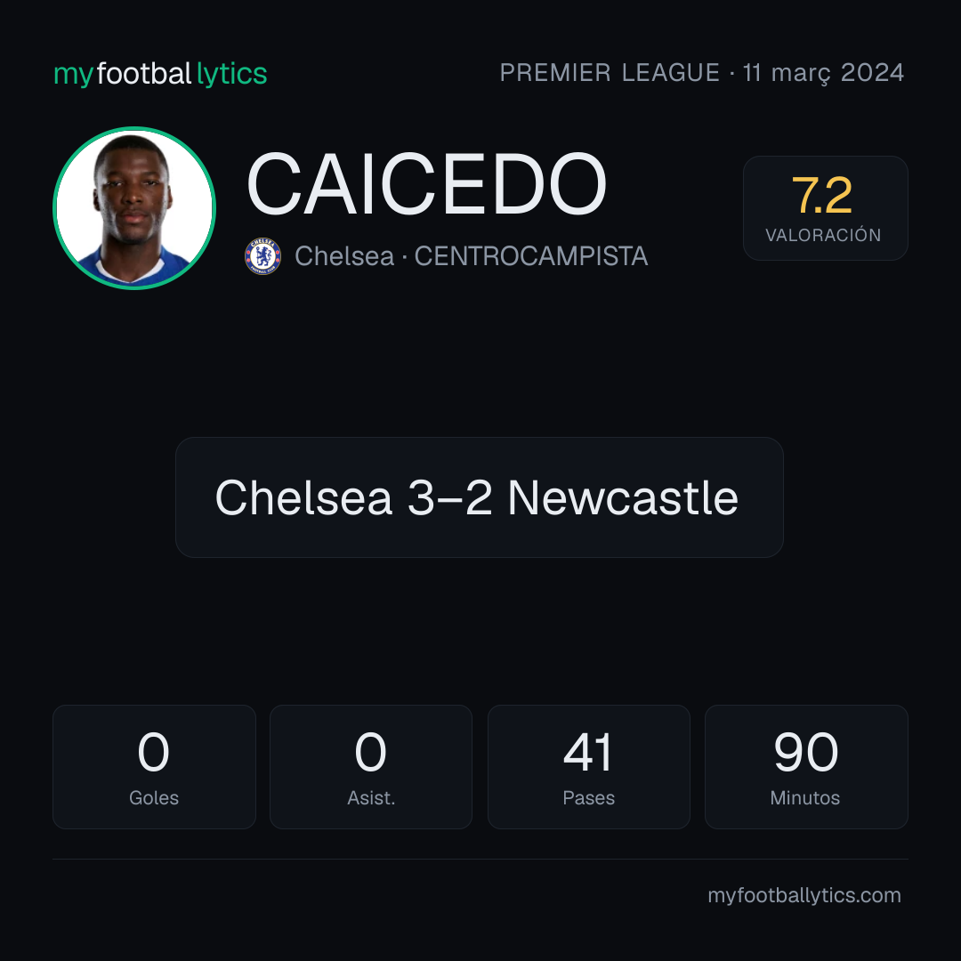This screenshot has width=961, height=961.
Task: Click the number 41 in Pases
Action: [x=588, y=752]
